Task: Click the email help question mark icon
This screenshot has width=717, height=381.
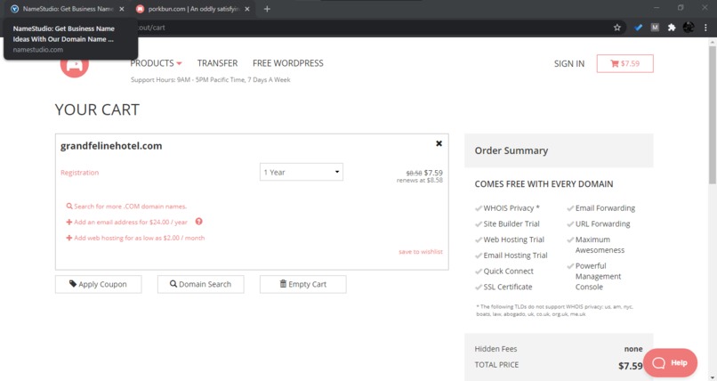Action: (x=199, y=222)
